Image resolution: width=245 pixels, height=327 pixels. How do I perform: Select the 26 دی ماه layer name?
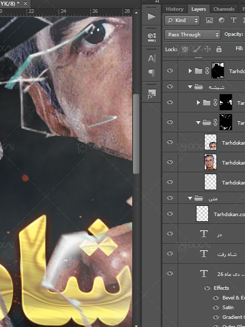click(x=231, y=274)
